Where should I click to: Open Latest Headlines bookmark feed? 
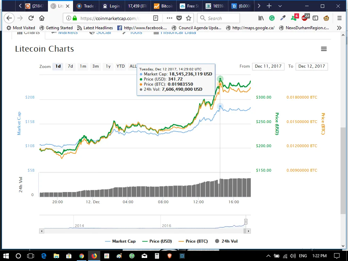[x=95, y=28]
